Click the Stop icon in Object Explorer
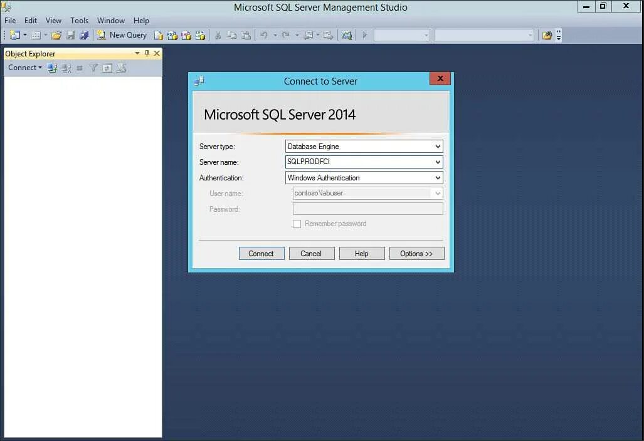 pos(80,68)
